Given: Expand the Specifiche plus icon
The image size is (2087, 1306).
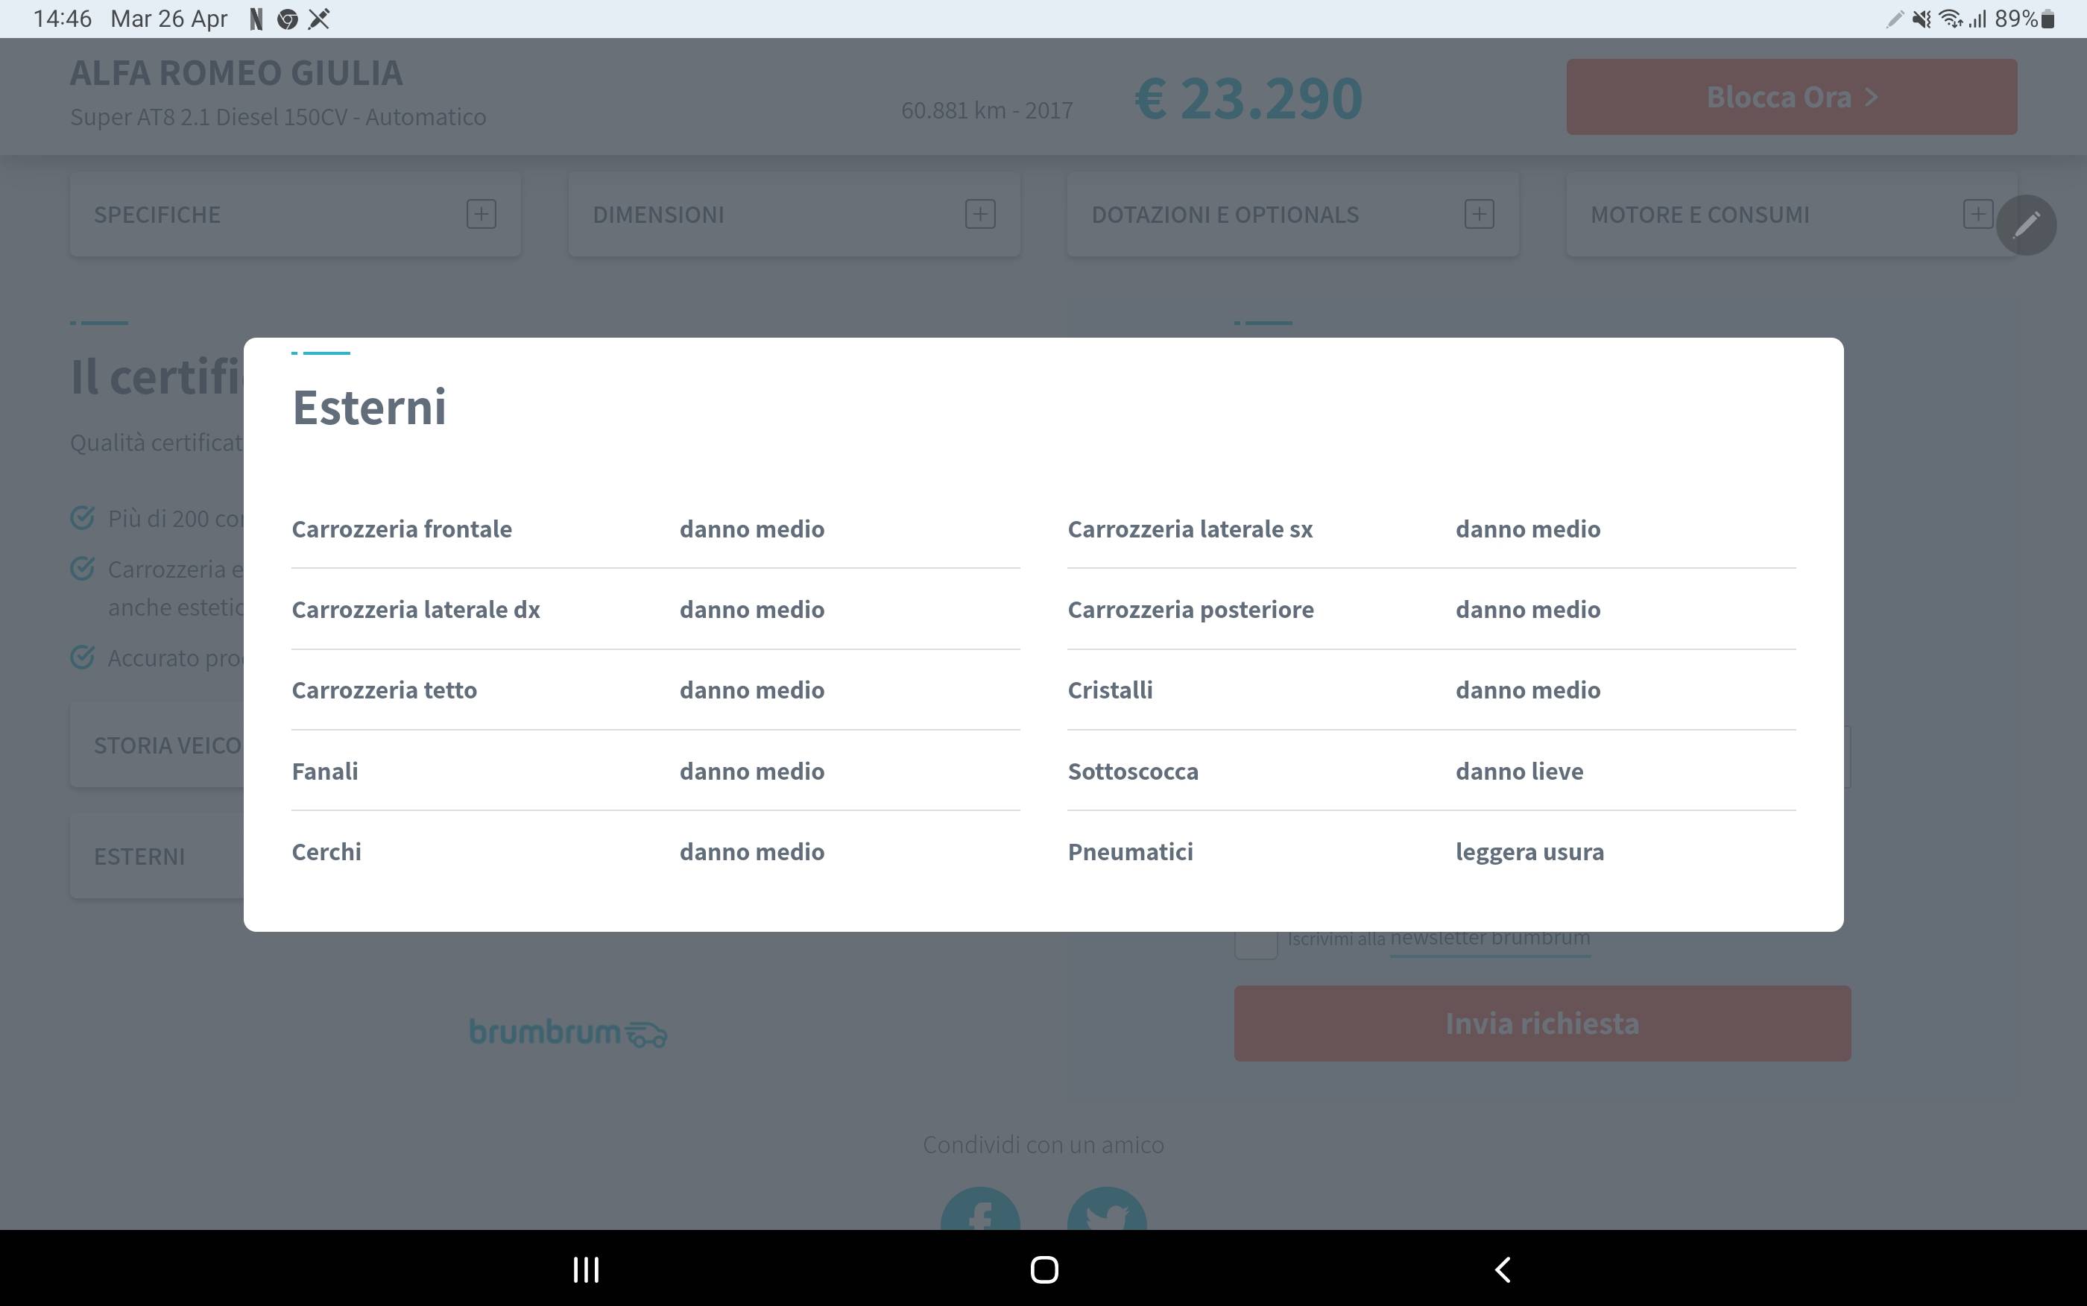Looking at the screenshot, I should (x=481, y=214).
